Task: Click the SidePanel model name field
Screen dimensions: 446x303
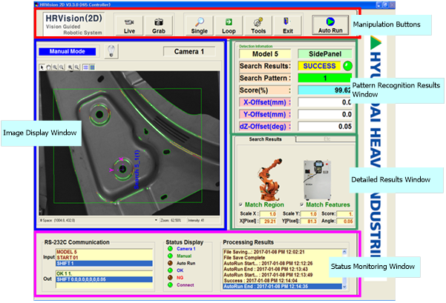Action: tap(325, 54)
